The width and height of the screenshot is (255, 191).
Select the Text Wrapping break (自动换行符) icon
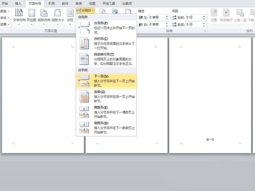[84, 59]
